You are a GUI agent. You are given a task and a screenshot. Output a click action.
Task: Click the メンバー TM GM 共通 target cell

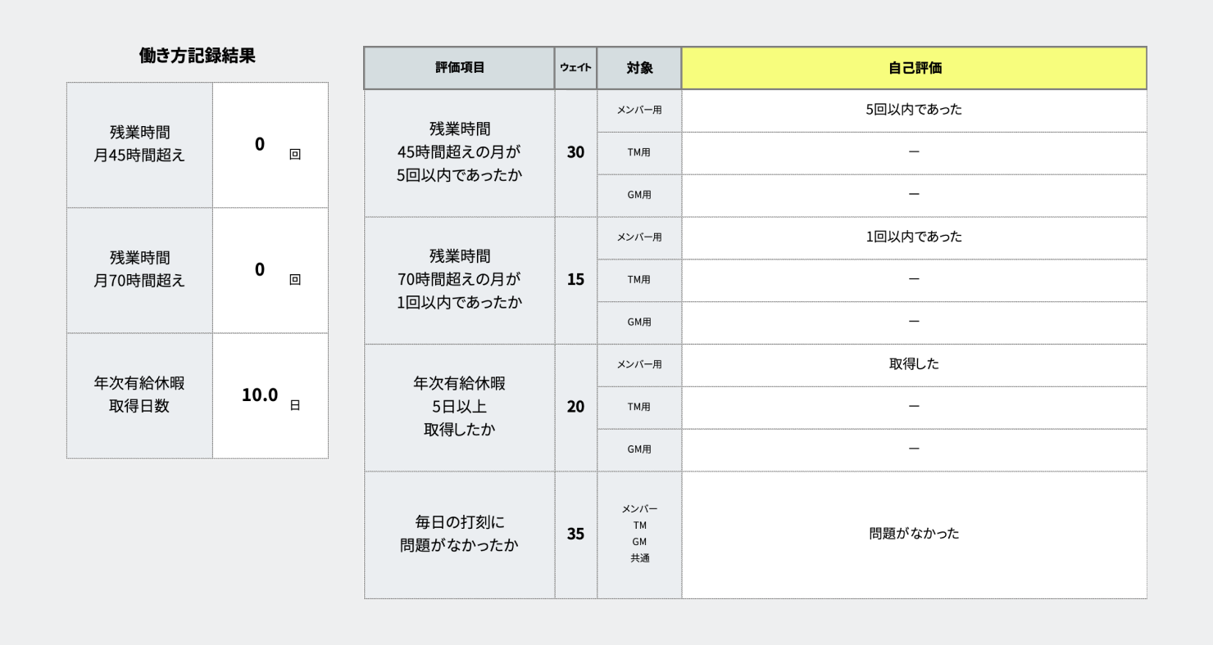639,534
